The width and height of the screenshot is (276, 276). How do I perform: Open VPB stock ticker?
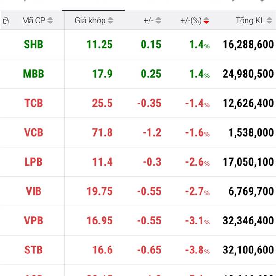(x=34, y=220)
